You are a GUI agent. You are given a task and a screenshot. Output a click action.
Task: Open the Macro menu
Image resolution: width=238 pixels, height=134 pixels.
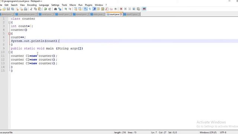pos(73,5)
